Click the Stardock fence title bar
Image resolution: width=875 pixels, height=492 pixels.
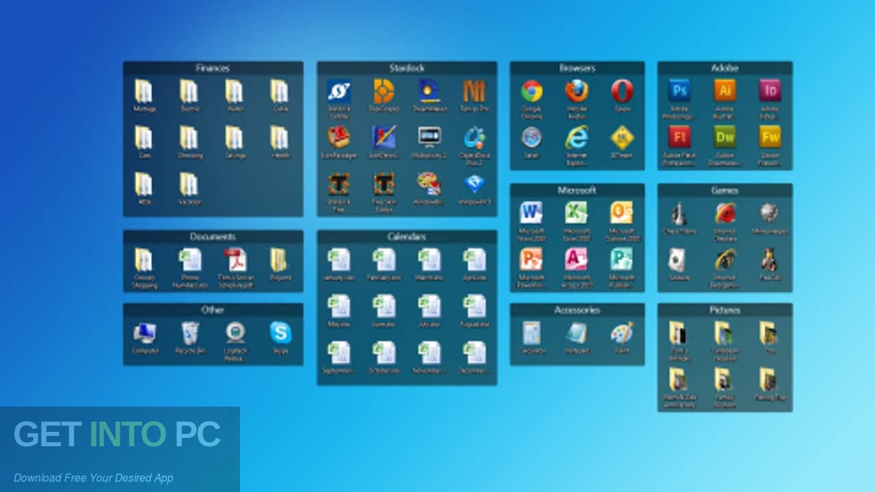pyautogui.click(x=407, y=68)
